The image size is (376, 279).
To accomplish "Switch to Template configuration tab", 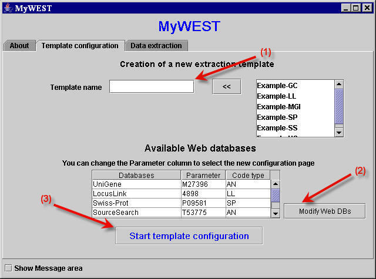I will (x=80, y=46).
